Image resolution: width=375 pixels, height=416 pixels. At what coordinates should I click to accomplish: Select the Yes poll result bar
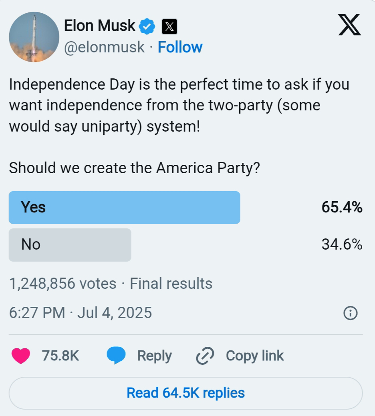(124, 208)
